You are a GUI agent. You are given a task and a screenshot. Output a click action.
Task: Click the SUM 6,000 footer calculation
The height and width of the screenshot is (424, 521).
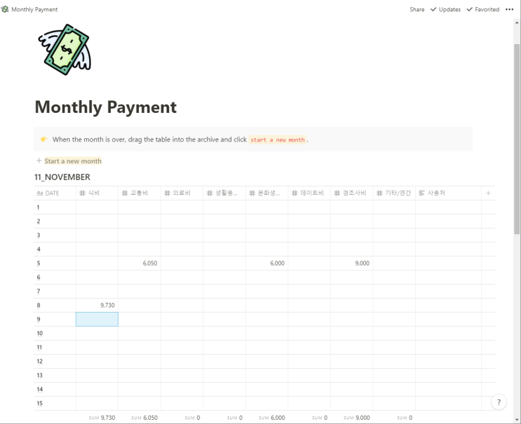[x=272, y=418]
